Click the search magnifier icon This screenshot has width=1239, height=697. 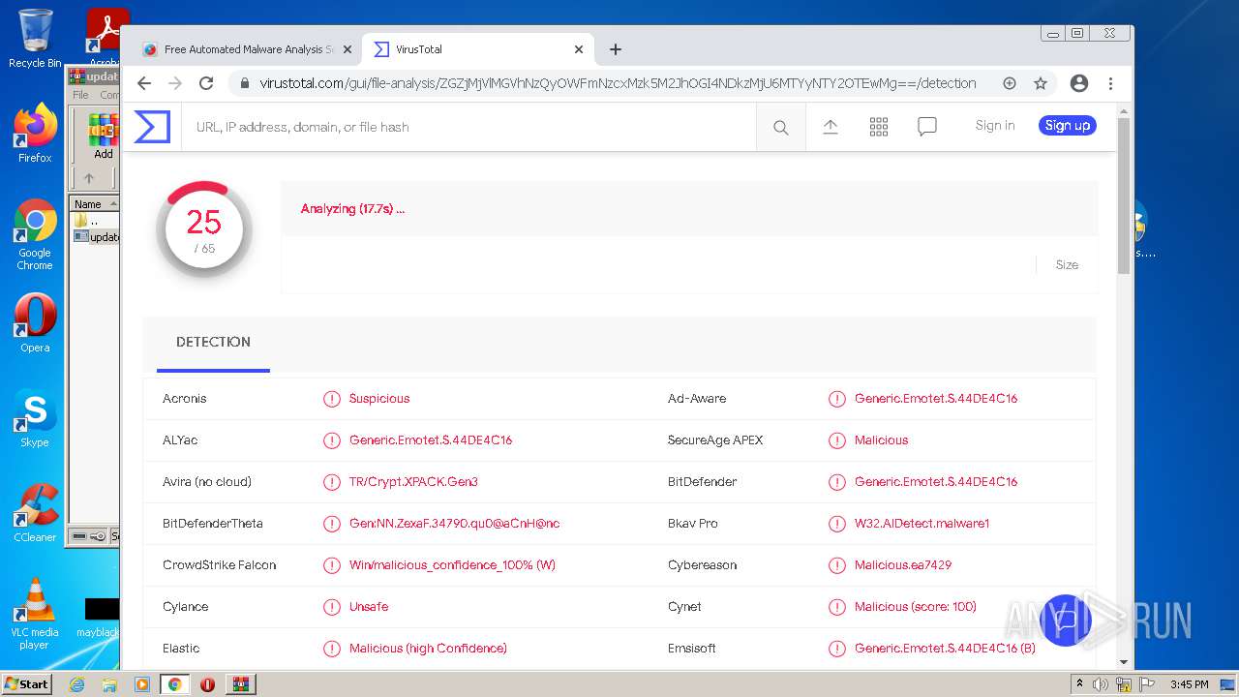781,127
